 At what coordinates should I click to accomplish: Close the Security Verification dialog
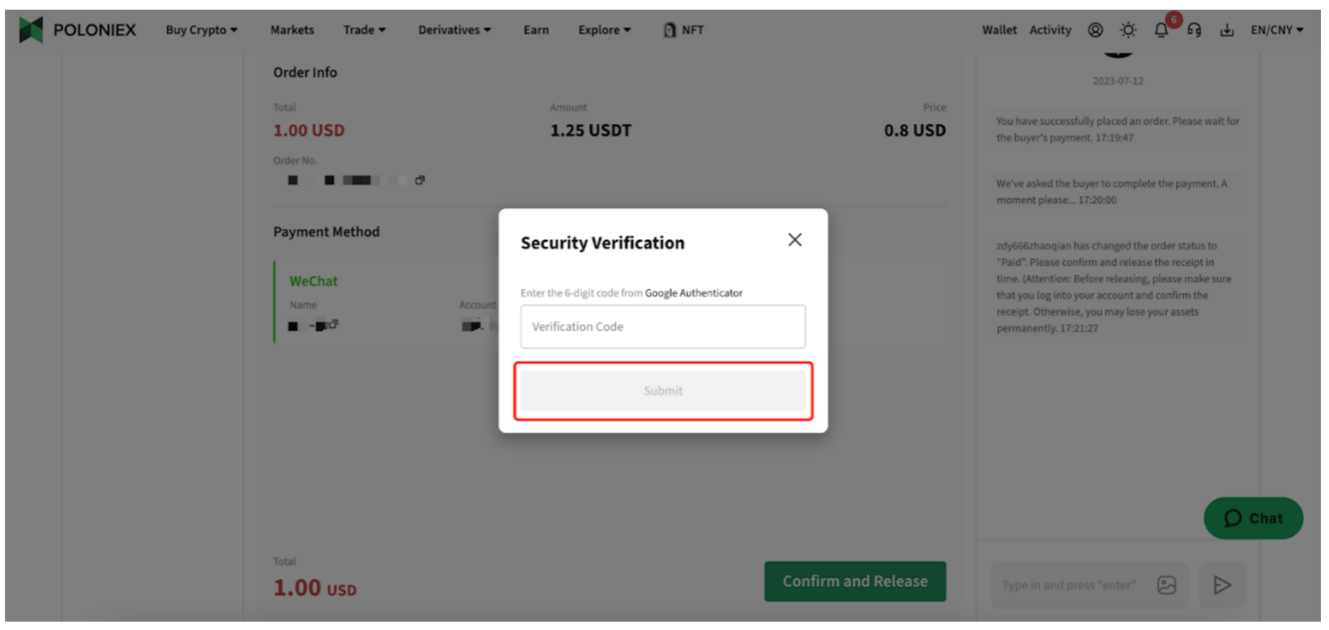[x=795, y=240]
